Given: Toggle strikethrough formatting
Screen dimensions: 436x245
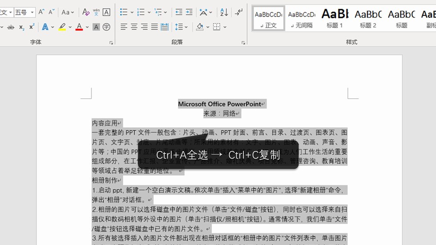Looking at the screenshot, I should coord(11,27).
